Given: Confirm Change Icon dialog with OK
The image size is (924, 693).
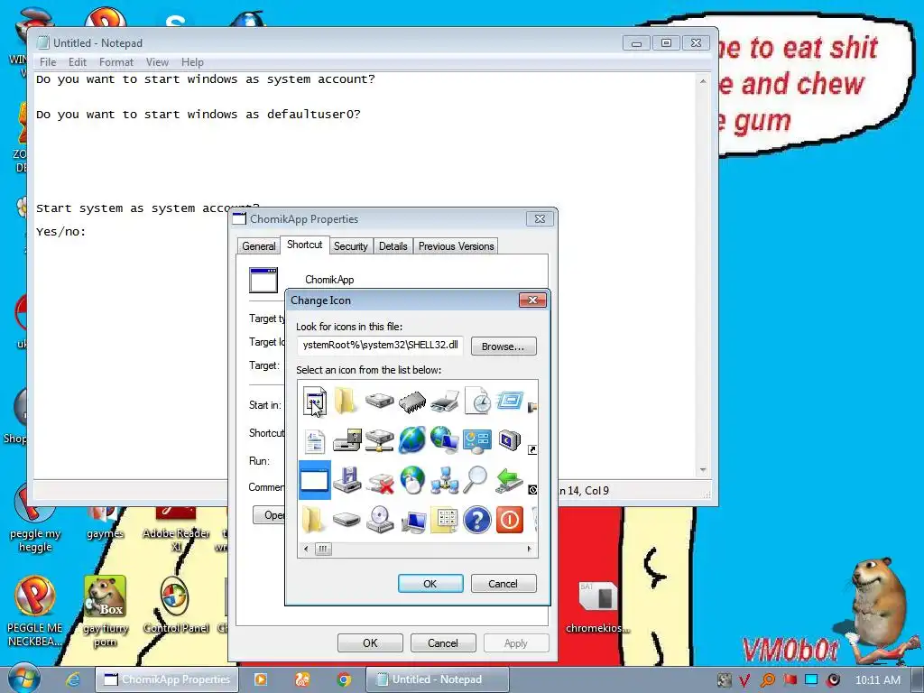Looking at the screenshot, I should pyautogui.click(x=430, y=584).
